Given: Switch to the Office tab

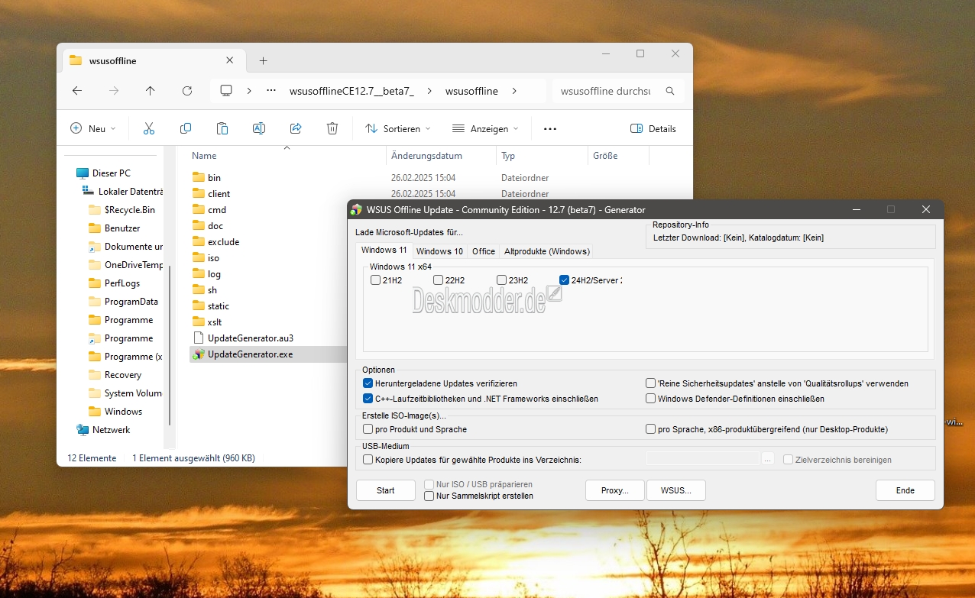Looking at the screenshot, I should point(484,251).
